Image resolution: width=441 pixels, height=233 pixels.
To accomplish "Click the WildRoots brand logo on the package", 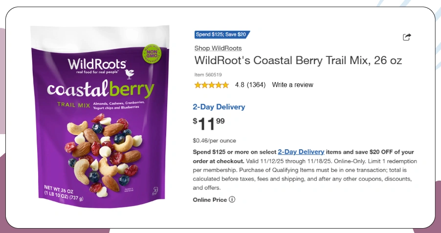I will coord(97,65).
